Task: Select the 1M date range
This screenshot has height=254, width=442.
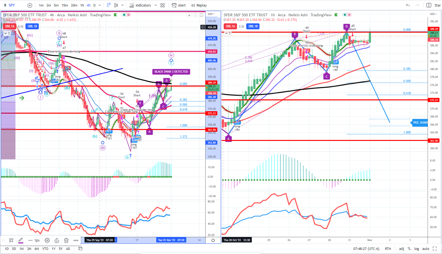Action: pos(22,249)
